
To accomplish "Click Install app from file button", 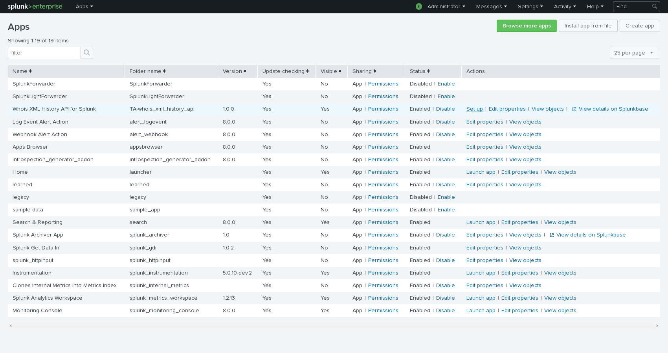I will tap(588, 26).
